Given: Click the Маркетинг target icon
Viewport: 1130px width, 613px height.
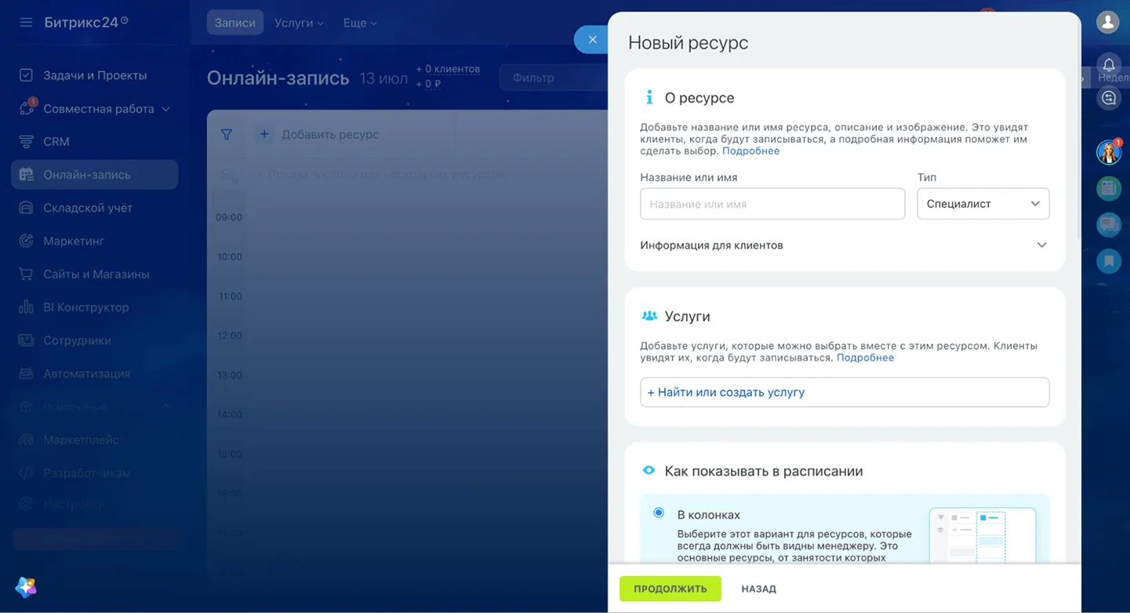Looking at the screenshot, I should point(26,241).
